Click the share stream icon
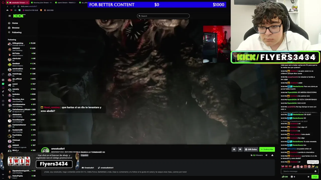 pos(266,155)
